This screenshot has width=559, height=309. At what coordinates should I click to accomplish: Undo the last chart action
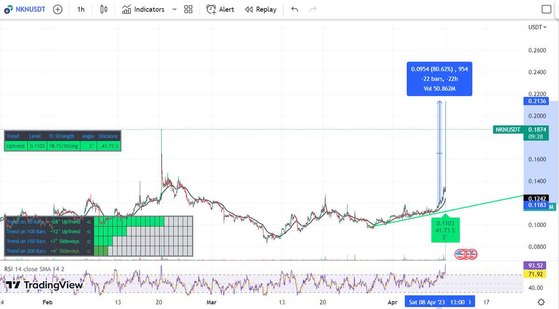click(294, 9)
